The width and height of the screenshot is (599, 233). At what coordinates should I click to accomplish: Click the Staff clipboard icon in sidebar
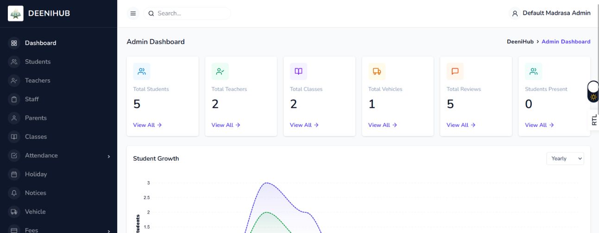click(x=14, y=99)
